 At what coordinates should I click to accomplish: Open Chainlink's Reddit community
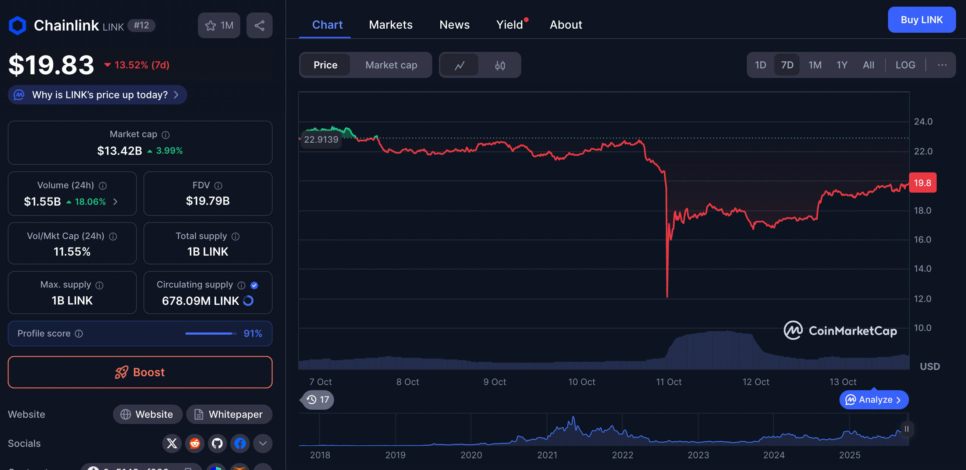pos(195,444)
